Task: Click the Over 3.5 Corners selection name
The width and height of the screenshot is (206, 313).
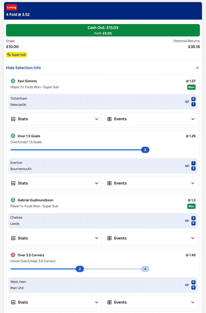Action: tap(31, 255)
